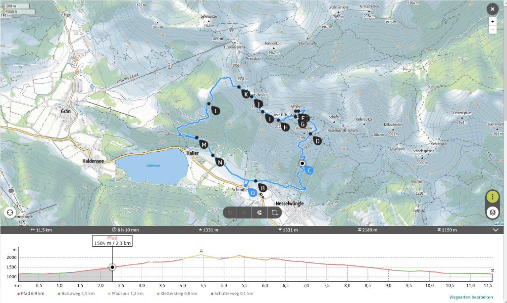This screenshot has width=507, height=303.
Task: Open the map layers selector
Action: (492, 213)
